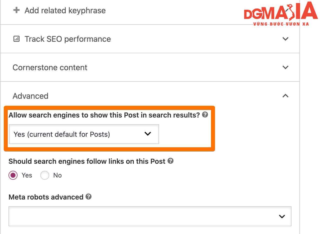Select Yes radio for follow links
Image resolution: width=320 pixels, height=234 pixels.
(x=13, y=175)
